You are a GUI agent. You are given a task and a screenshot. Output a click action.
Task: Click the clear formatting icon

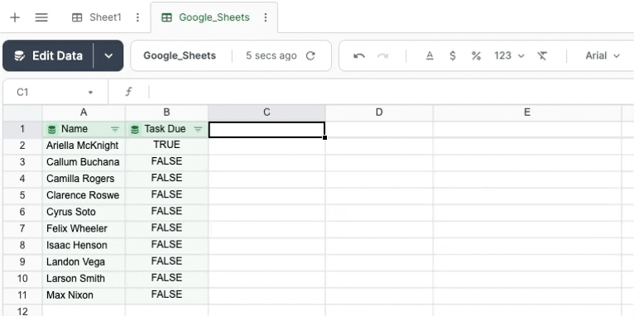tap(542, 55)
